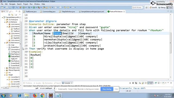Switch to the Java EE perspective
Viewport: 174px width, 98px height.
click(x=153, y=8)
